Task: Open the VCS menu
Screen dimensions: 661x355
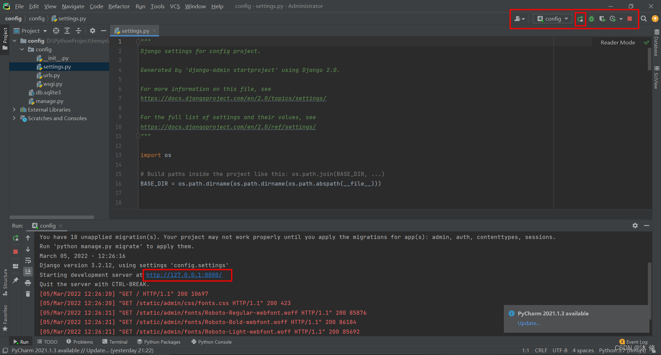Action: click(x=175, y=6)
